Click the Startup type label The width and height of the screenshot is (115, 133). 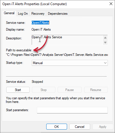pyautogui.click(x=15, y=63)
